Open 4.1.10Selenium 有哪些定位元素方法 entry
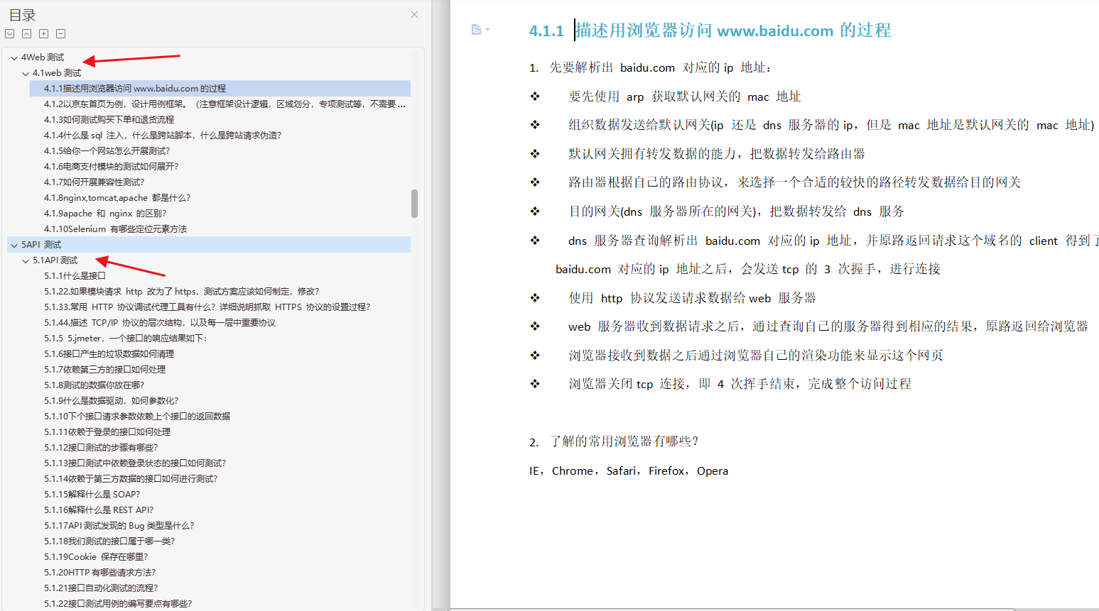1099x611 pixels. (x=115, y=229)
